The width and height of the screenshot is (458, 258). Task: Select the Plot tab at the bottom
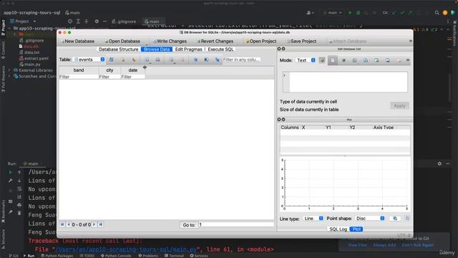[x=356, y=229]
